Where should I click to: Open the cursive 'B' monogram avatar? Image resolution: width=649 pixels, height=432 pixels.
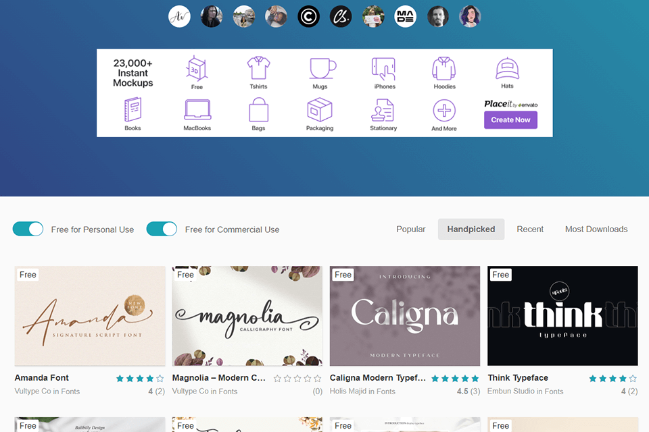pos(341,16)
